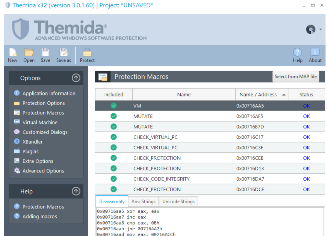Click the New project toolbar icon
This screenshot has height=236, width=327.
12,53
